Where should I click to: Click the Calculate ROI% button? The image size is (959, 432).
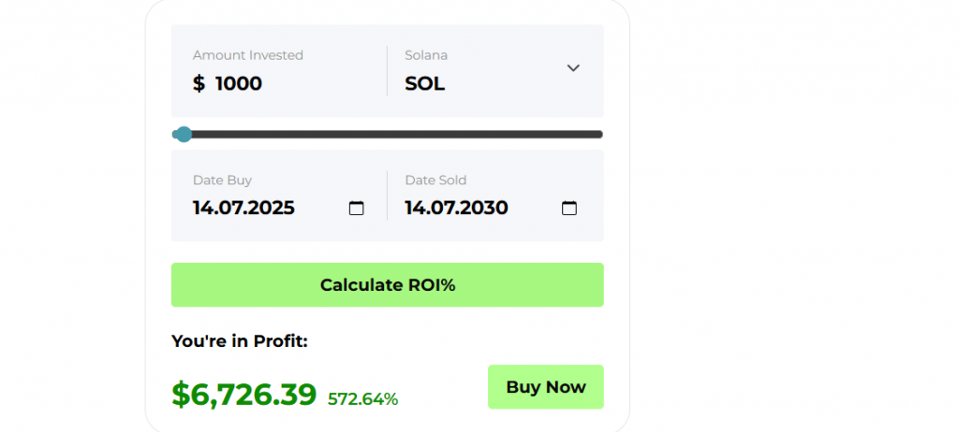pyautogui.click(x=387, y=285)
